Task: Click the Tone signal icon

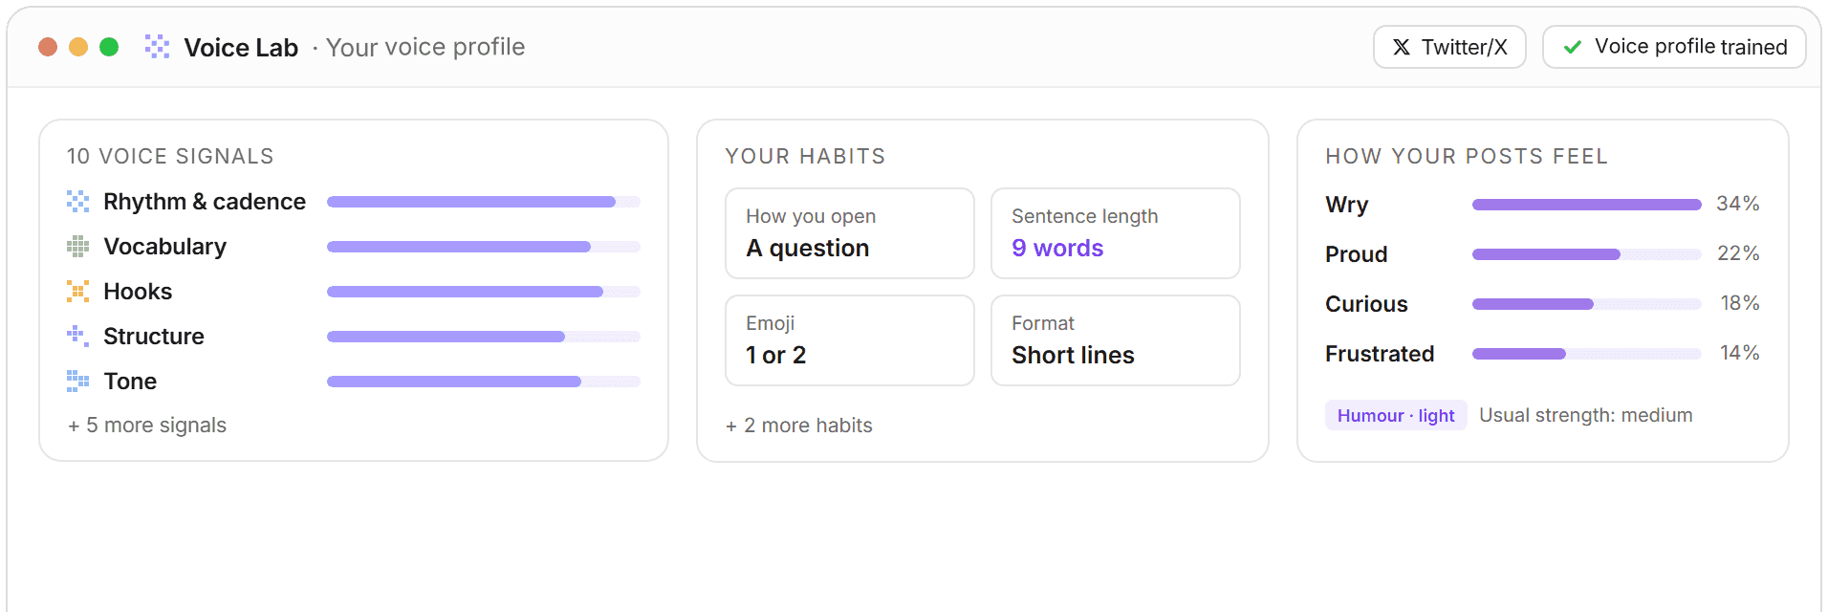Action: (x=77, y=382)
